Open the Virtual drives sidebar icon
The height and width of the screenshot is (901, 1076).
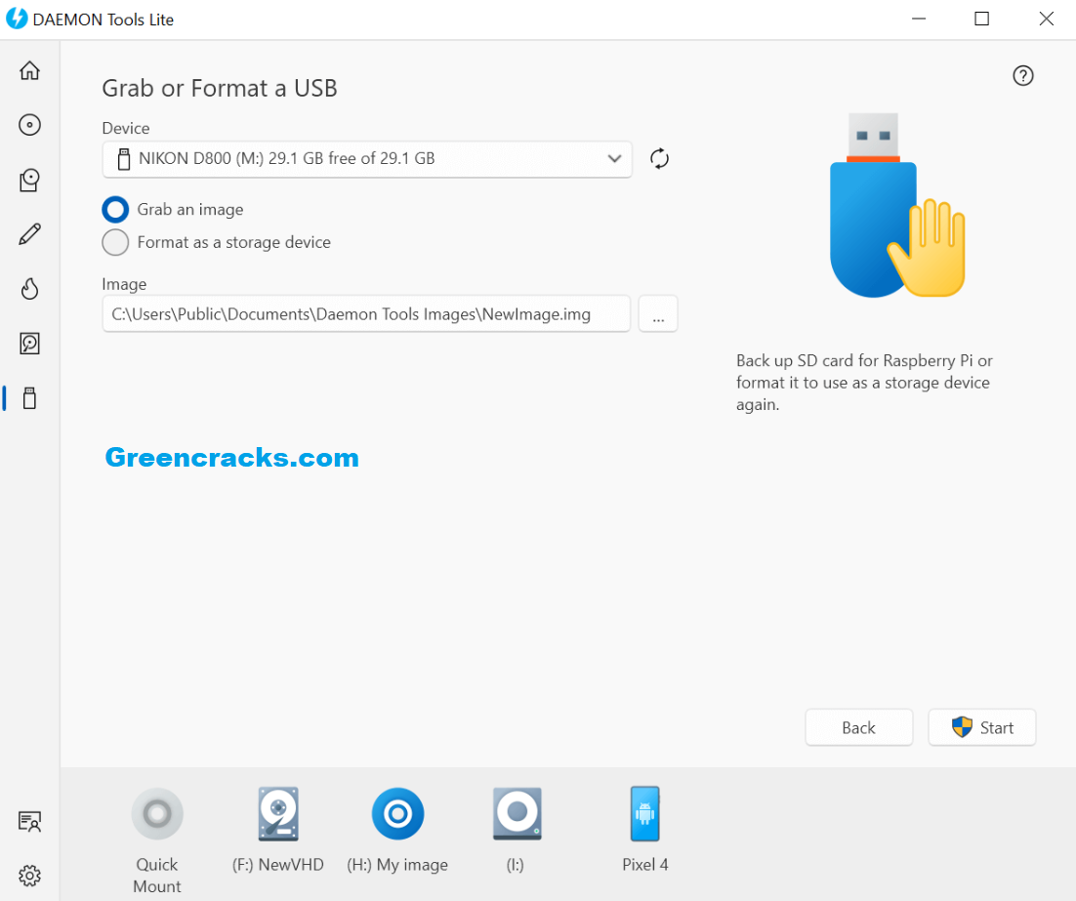click(29, 180)
